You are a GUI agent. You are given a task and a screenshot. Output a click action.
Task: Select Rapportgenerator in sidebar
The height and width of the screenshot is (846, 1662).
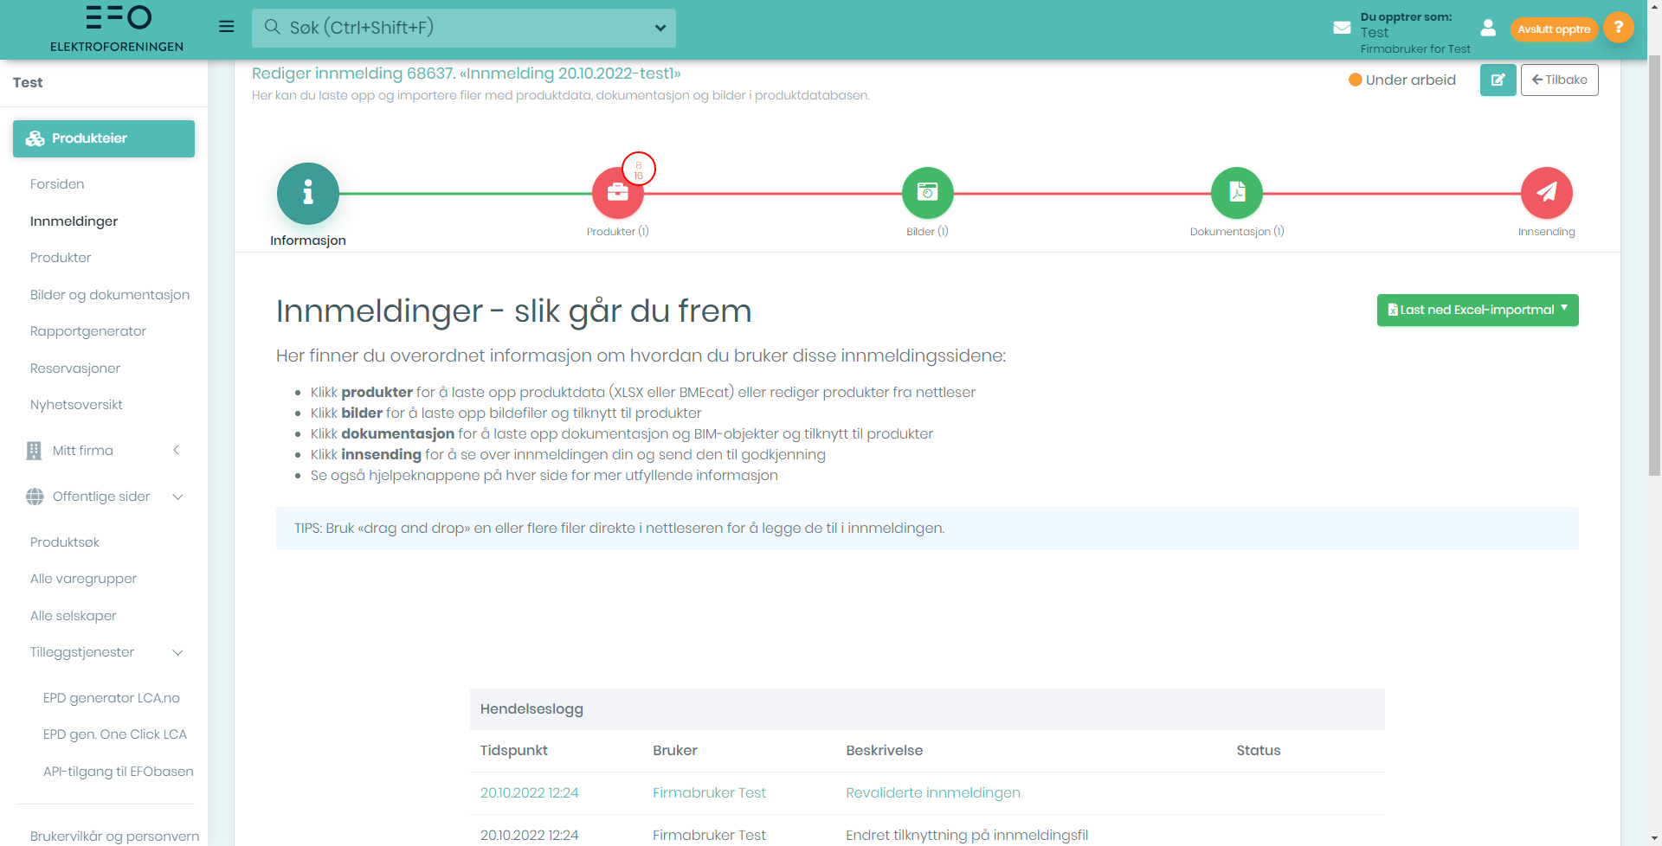[x=88, y=331]
